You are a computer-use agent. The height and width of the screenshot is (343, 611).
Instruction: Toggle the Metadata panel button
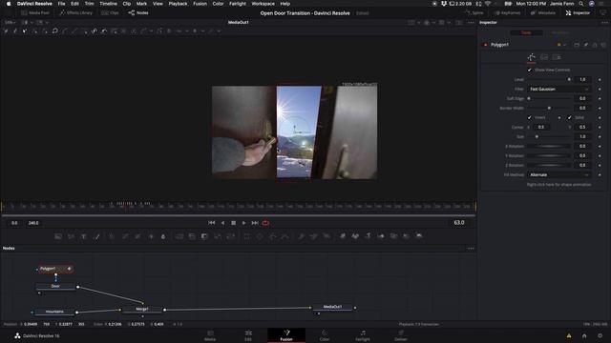coord(543,12)
